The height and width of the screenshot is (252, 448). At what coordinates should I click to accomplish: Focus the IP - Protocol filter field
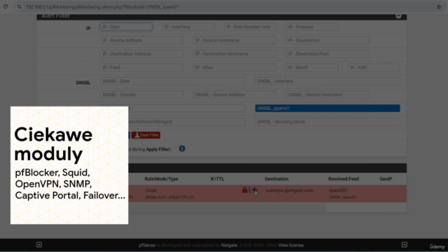coord(312,27)
